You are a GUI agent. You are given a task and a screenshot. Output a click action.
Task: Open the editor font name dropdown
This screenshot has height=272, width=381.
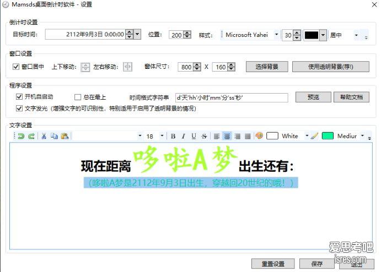[x=139, y=135]
